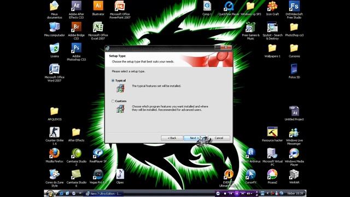
Task: Open Vegas Pro desktop shortcut
Action: coord(98,176)
